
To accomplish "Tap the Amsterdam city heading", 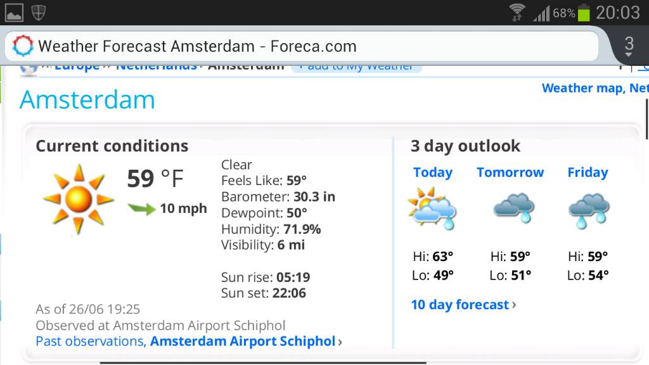I will [87, 100].
